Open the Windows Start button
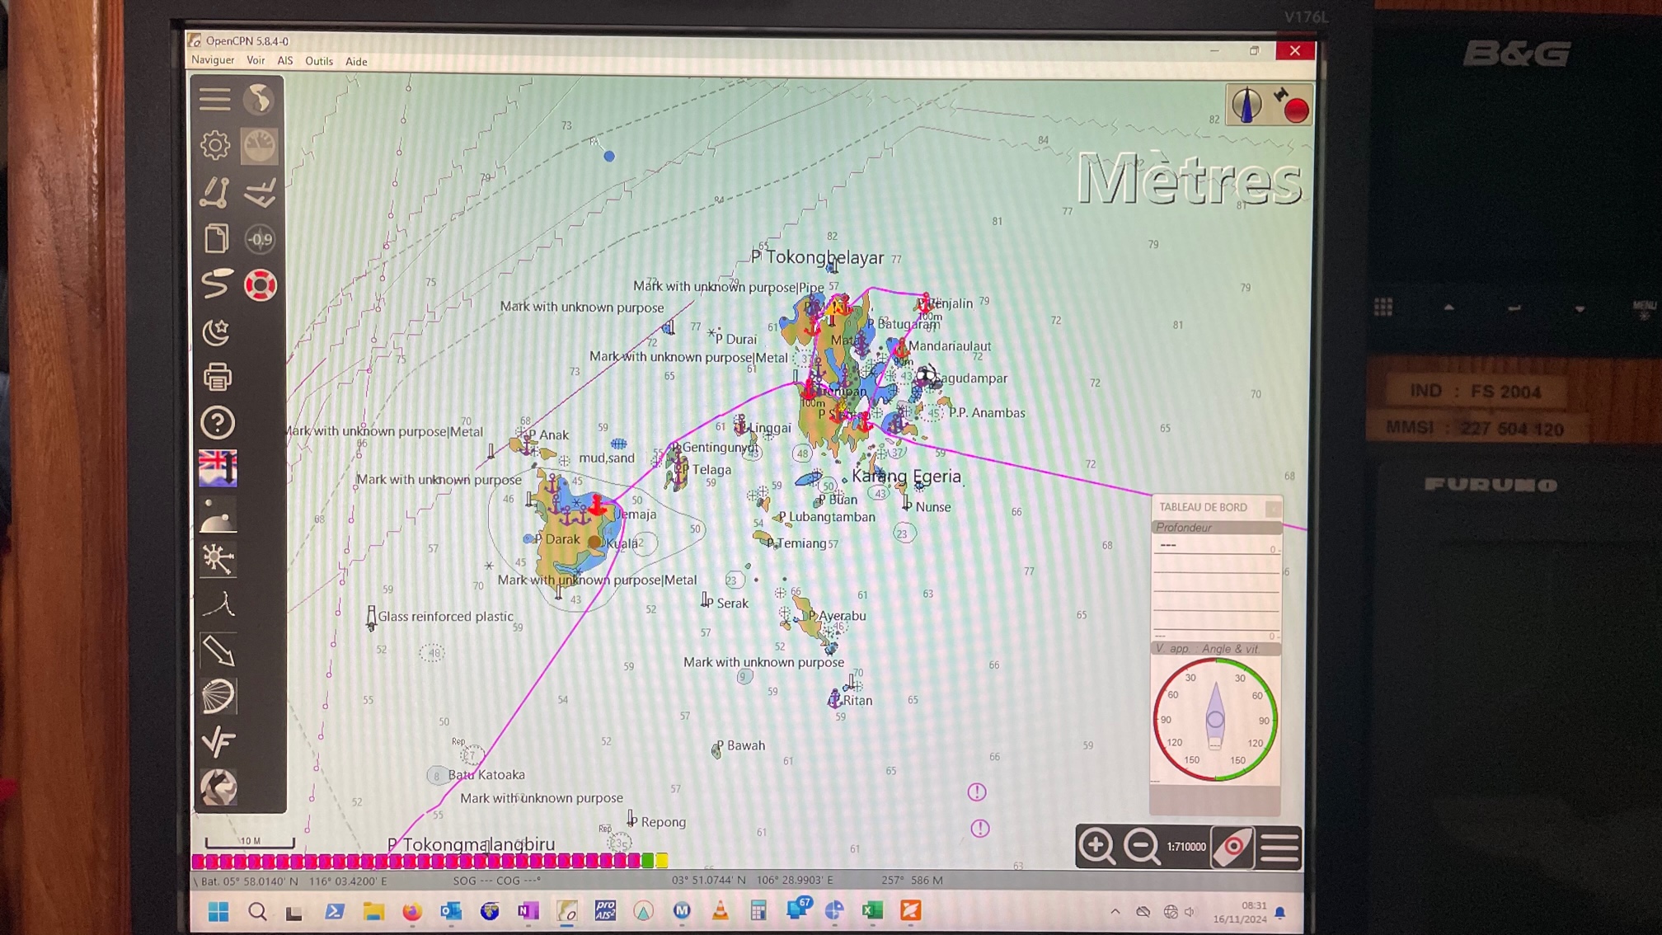 218,911
